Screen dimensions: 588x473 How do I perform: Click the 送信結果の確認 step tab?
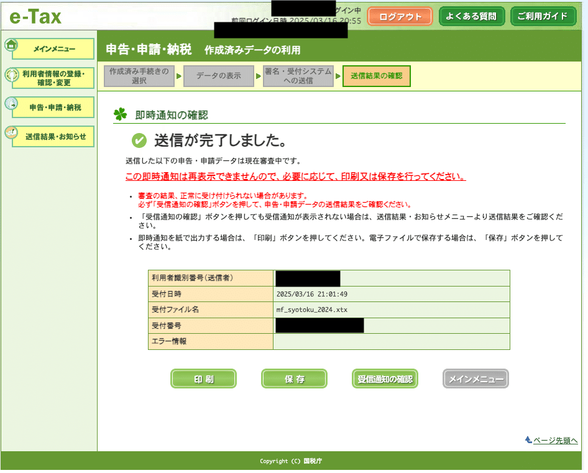[x=376, y=75]
